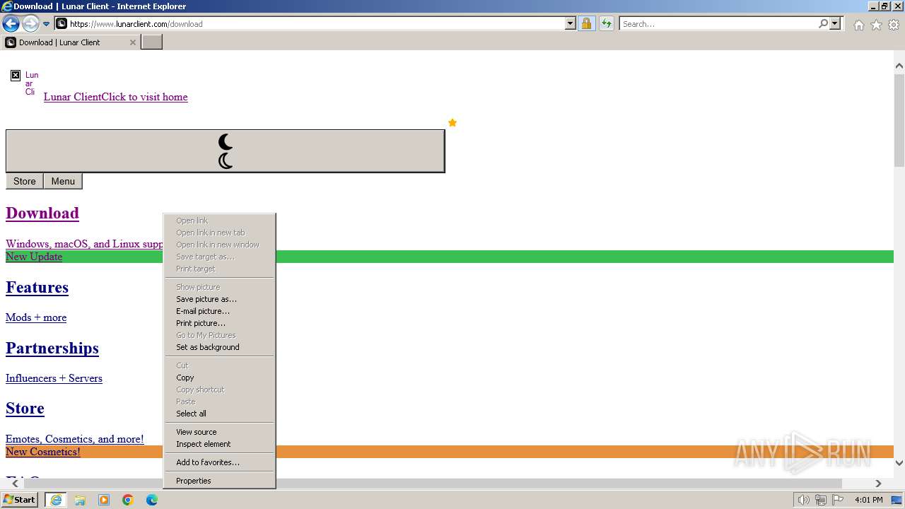Click the yellow star icon
Viewport: 905px width, 509px height.
coord(452,122)
